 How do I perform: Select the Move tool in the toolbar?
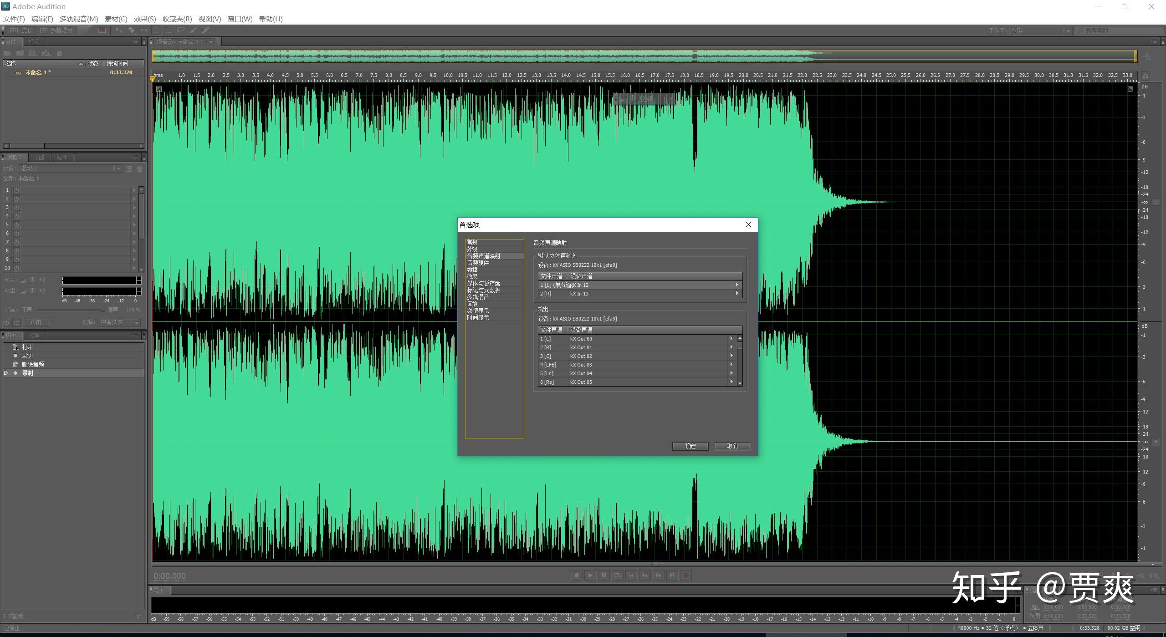tap(119, 30)
